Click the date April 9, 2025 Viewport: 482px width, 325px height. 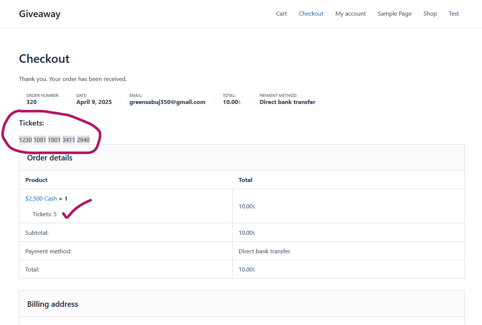(94, 102)
